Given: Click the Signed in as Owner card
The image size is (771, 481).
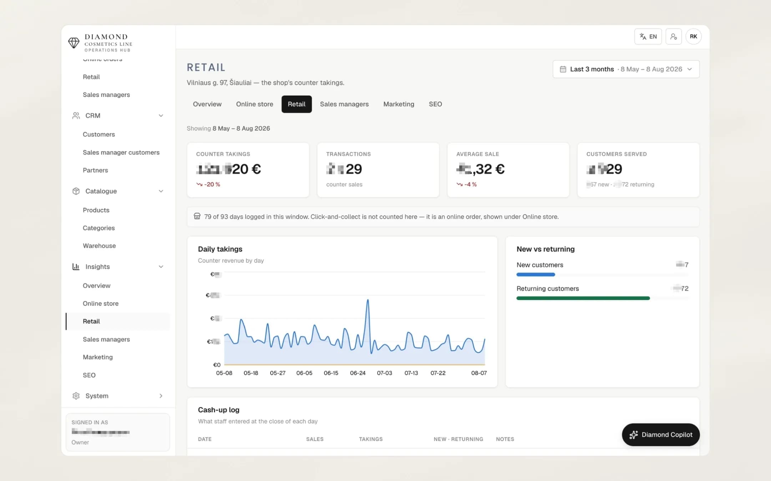Looking at the screenshot, I should [118, 432].
